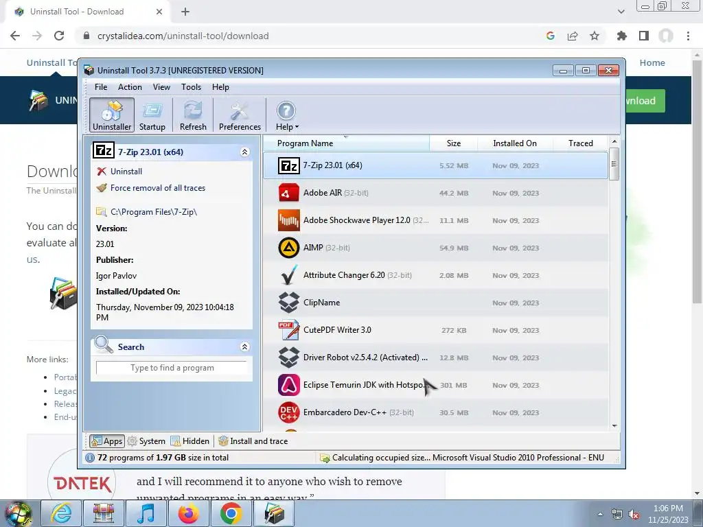
Task: Open the File menu
Action: click(x=101, y=87)
